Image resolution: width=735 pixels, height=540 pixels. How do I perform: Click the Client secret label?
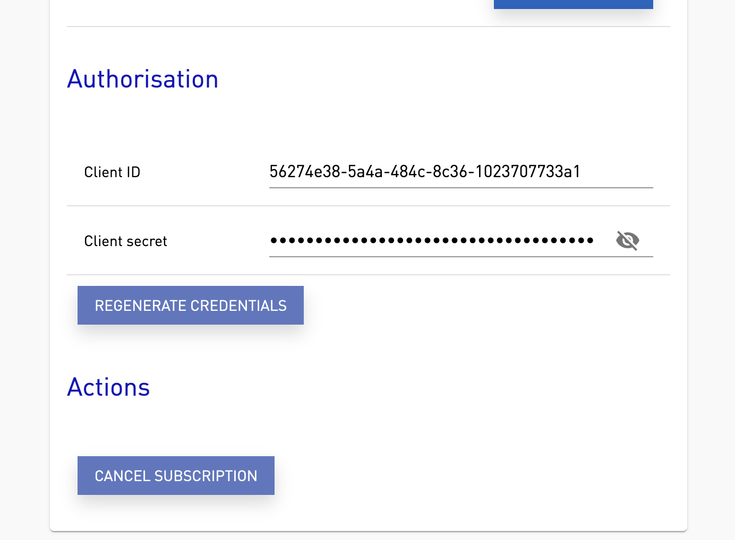[x=125, y=241]
